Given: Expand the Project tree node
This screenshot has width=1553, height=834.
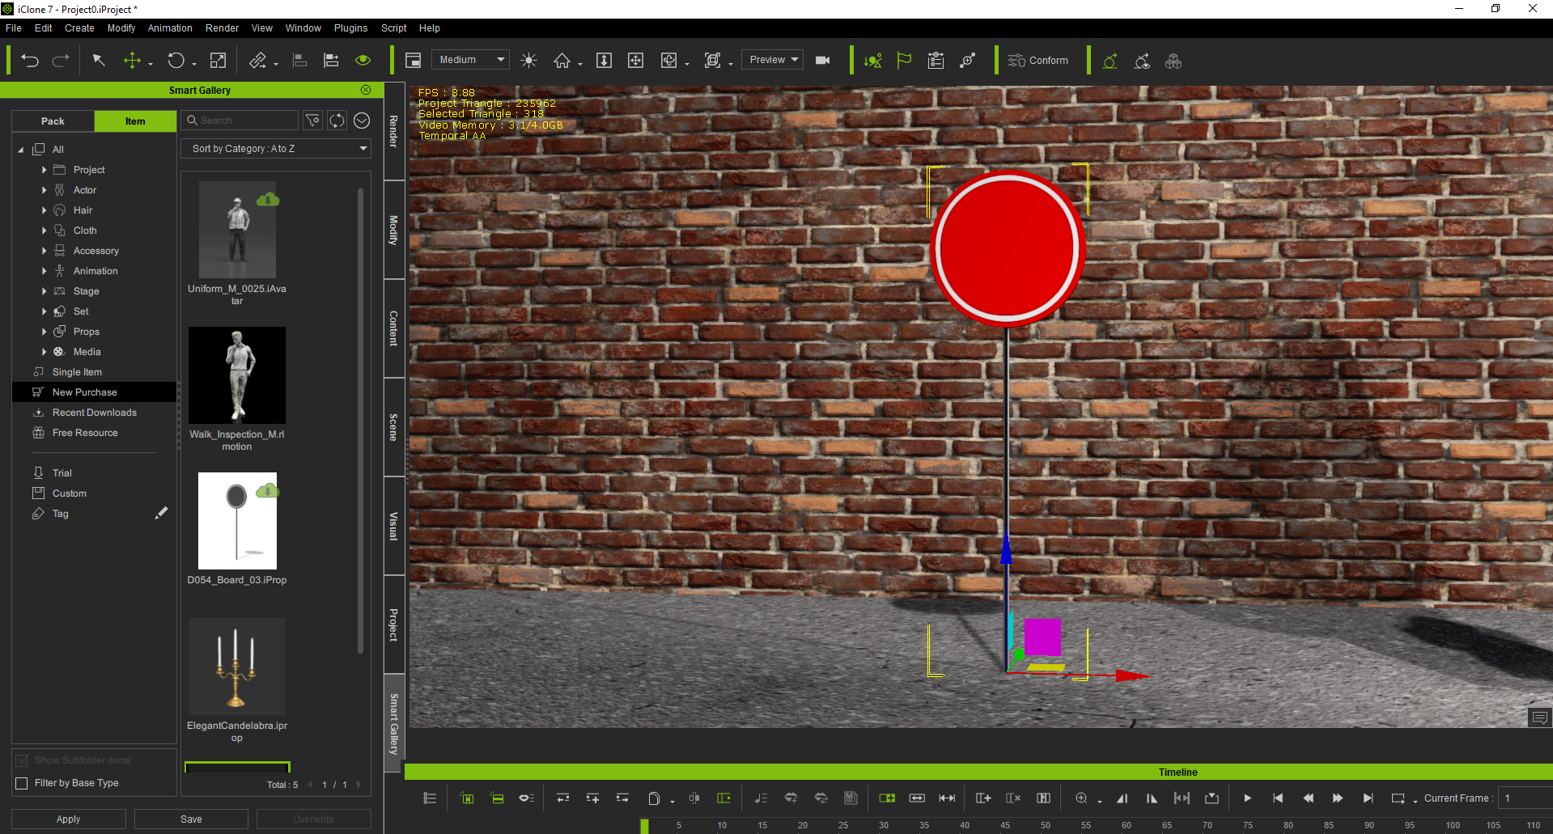Looking at the screenshot, I should (44, 170).
